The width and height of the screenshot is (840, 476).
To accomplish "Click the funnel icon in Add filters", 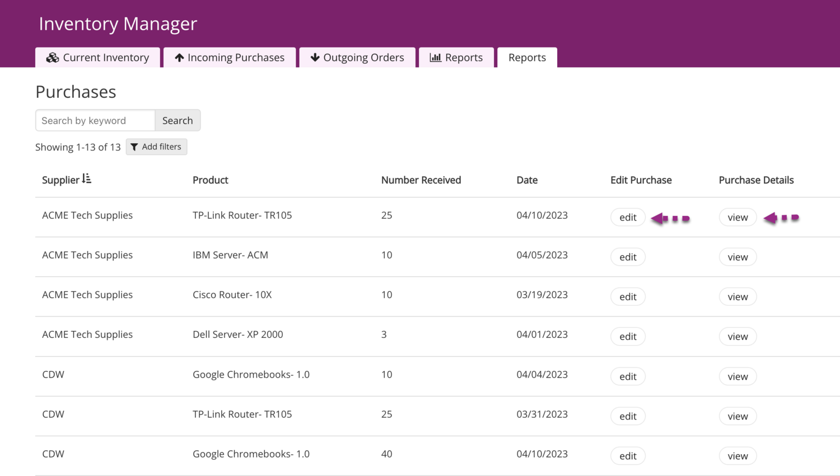I will point(134,147).
